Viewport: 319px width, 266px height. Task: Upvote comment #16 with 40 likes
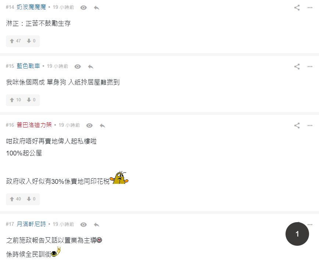12,199
